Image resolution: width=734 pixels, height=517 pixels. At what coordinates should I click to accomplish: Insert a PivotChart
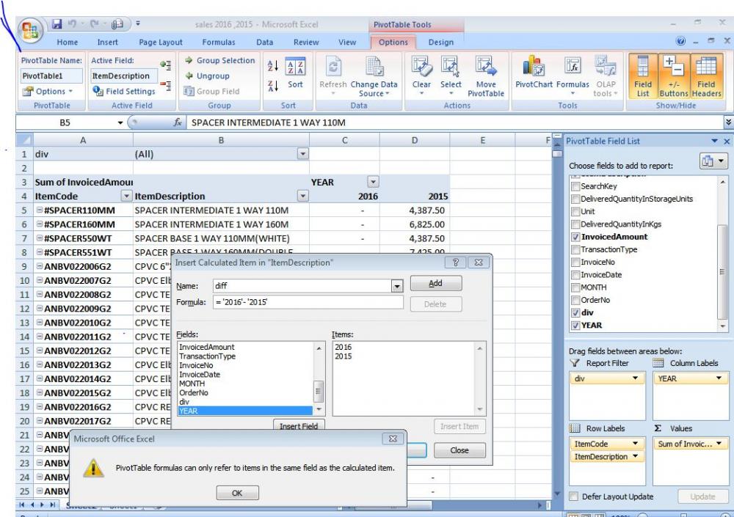534,73
